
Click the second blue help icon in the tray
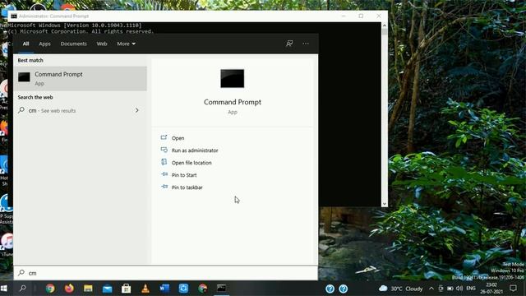point(344,289)
